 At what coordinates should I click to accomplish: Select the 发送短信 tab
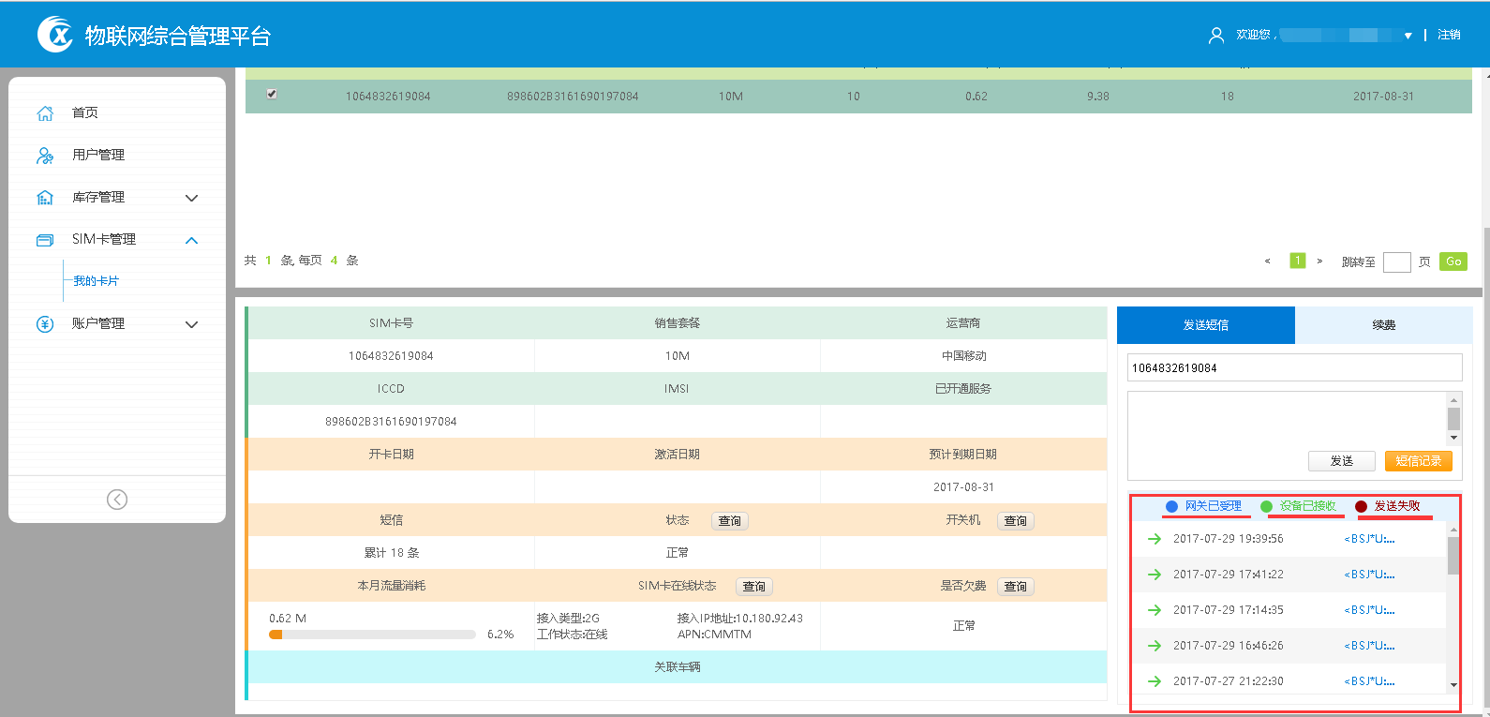pos(1205,325)
